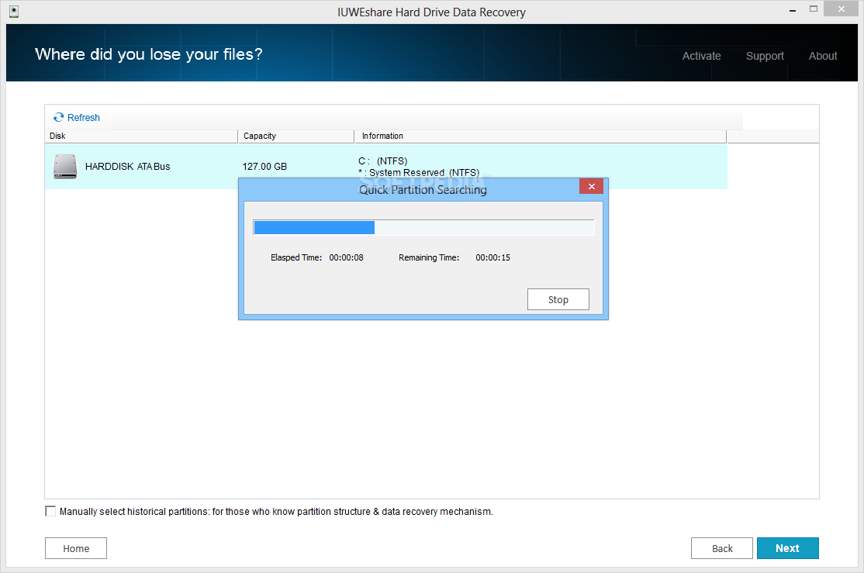The image size is (864, 573).
Task: Click the application icon in the title bar
Action: [x=14, y=12]
